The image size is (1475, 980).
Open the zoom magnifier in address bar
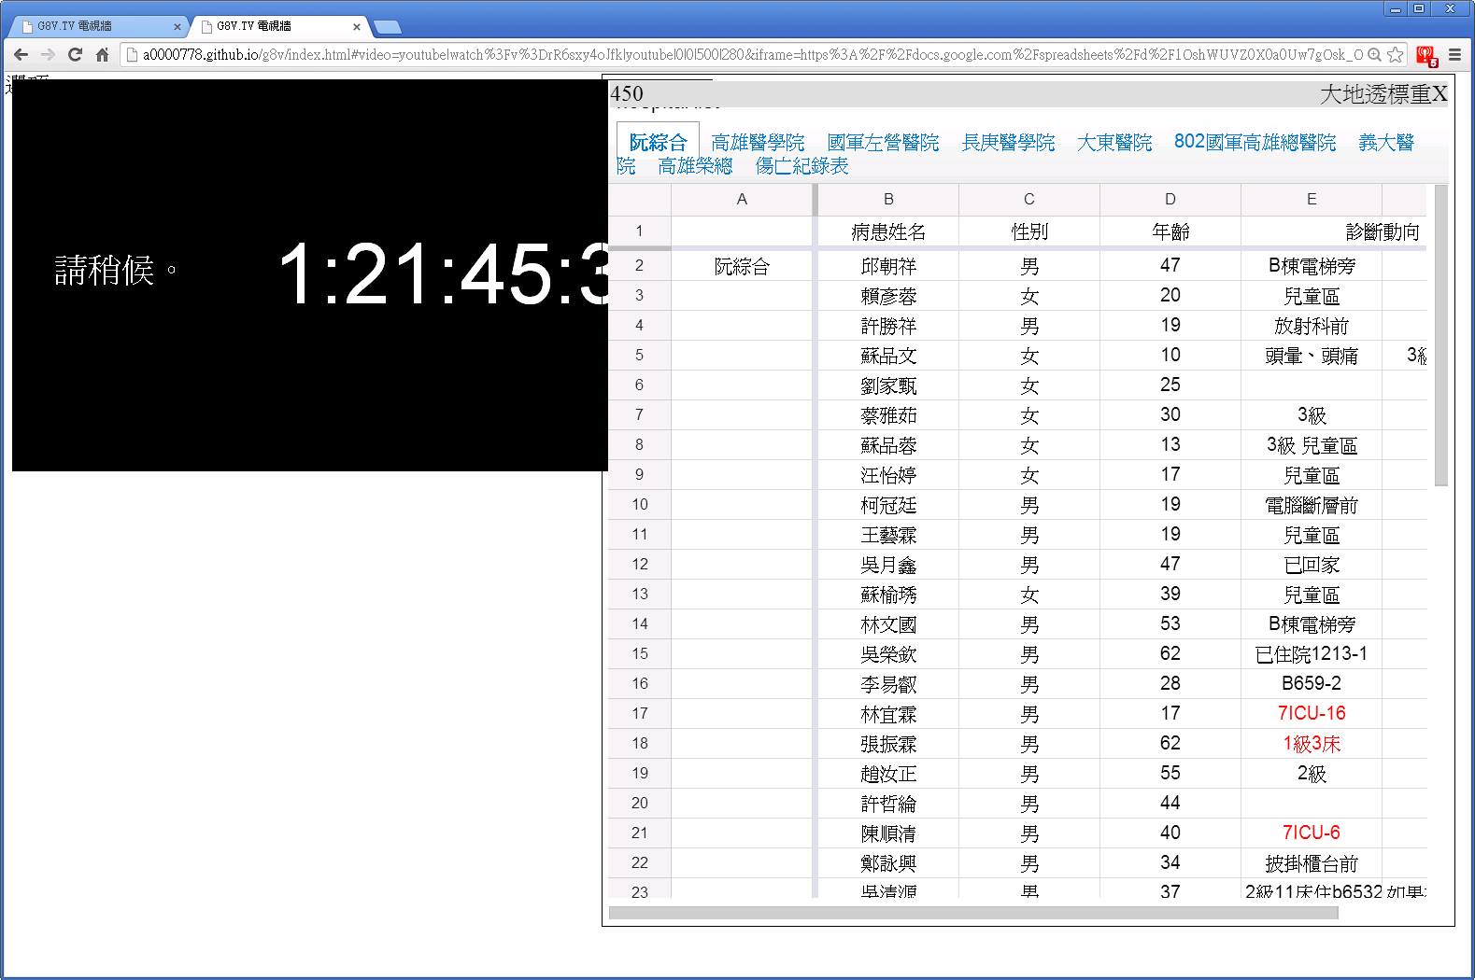point(1374,55)
